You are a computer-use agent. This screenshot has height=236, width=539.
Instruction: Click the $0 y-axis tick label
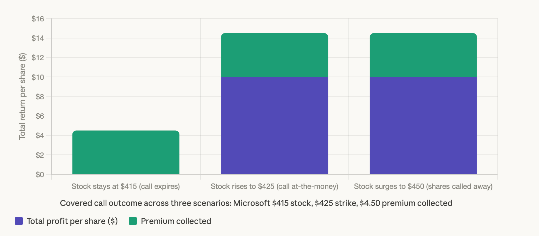tap(40, 174)
